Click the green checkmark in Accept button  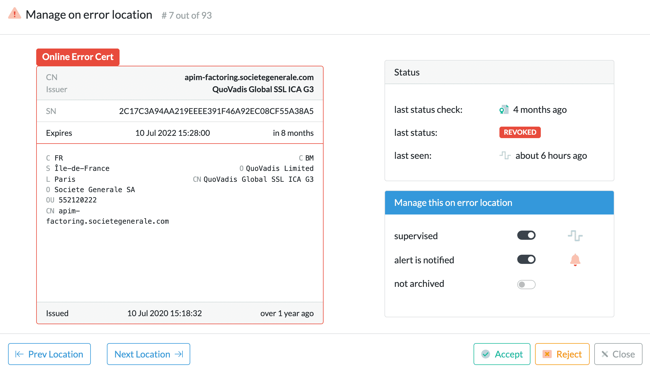coord(486,354)
